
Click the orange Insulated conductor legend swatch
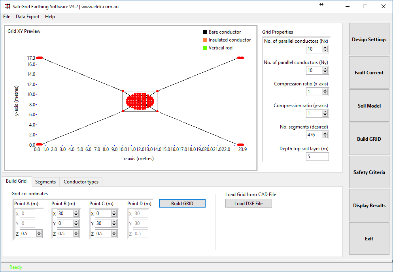pyautogui.click(x=204, y=40)
